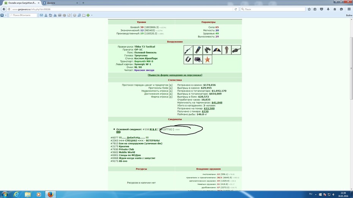
Task: Open the Костюм Alpenflage link
Action: point(146,58)
